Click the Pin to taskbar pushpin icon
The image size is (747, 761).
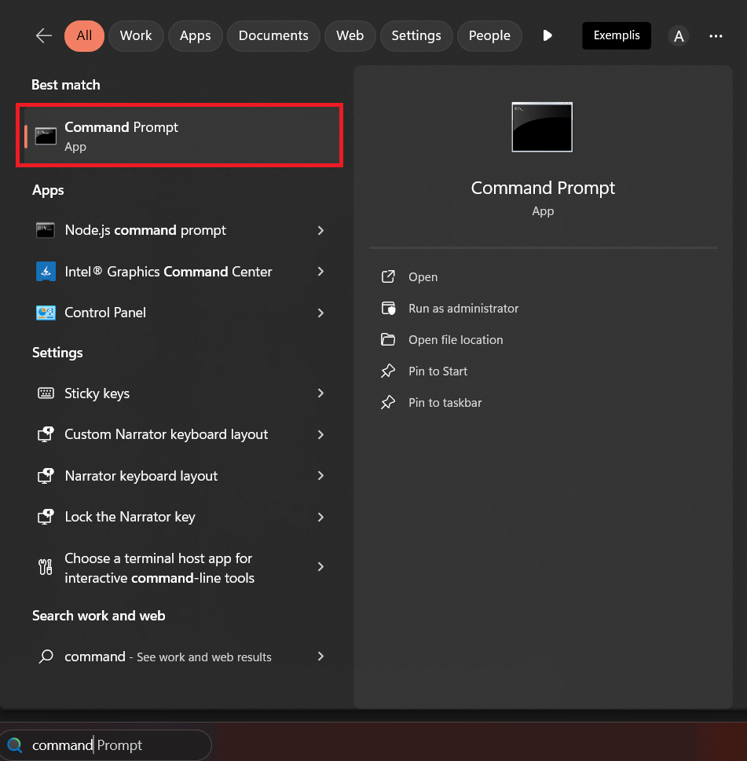(388, 402)
